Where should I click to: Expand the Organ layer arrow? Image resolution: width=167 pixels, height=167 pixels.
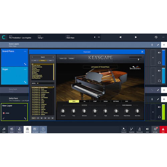tap(25, 82)
